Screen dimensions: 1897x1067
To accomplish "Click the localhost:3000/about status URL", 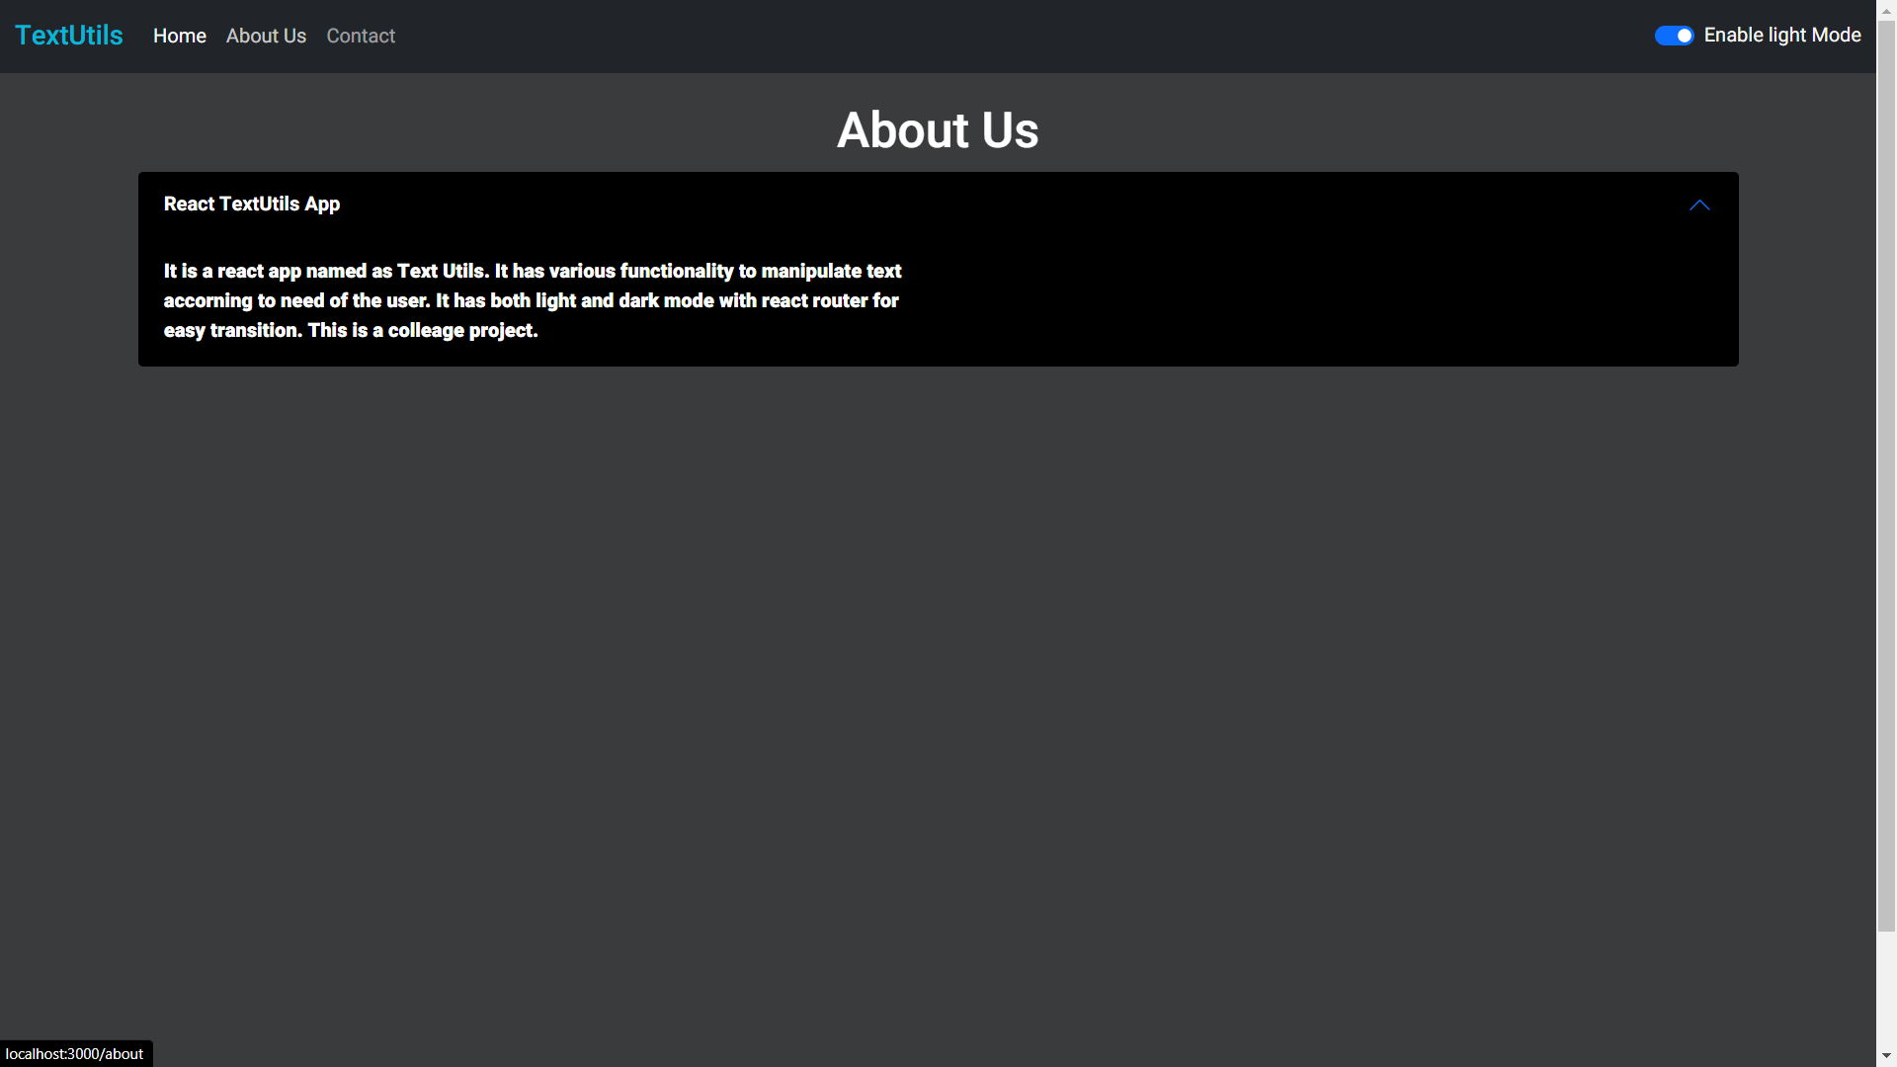I will click(x=75, y=1053).
